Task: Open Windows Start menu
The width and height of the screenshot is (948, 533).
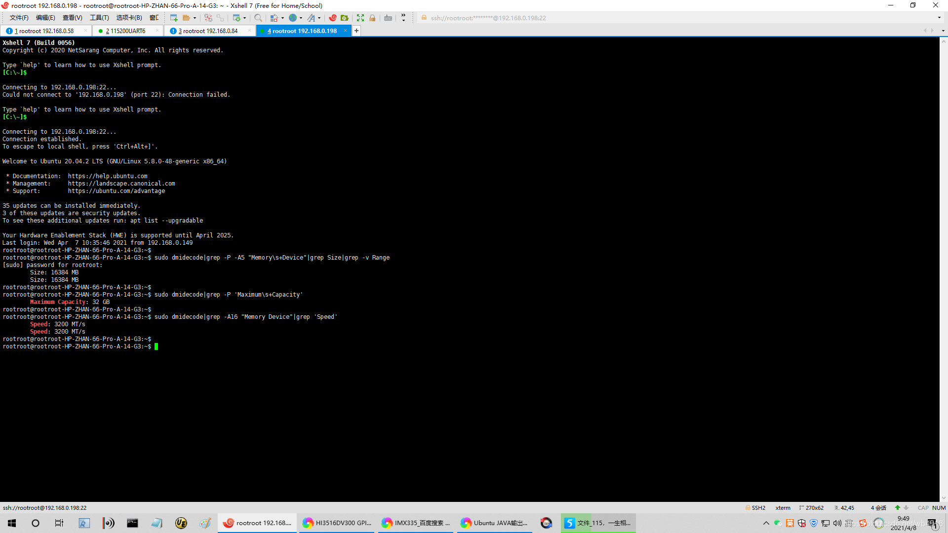Action: pyautogui.click(x=12, y=523)
